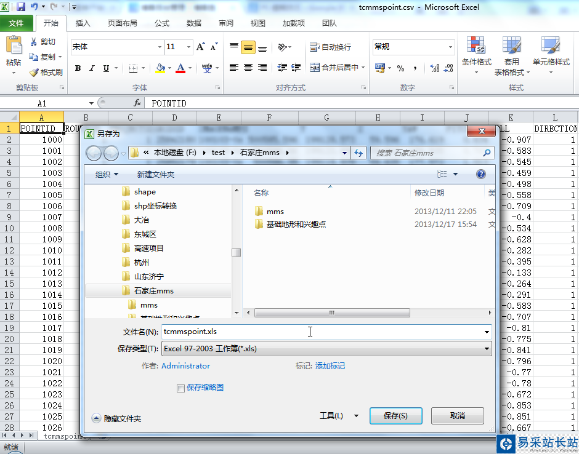Open Format as Table gallery

[x=511, y=56]
